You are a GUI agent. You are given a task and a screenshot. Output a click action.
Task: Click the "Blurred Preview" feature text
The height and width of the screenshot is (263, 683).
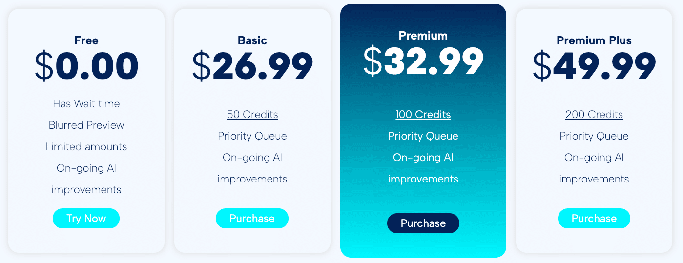[x=86, y=125]
